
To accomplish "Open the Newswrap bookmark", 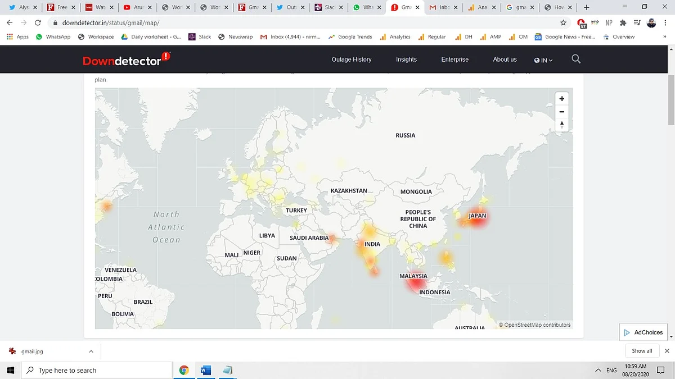I will (x=235, y=36).
